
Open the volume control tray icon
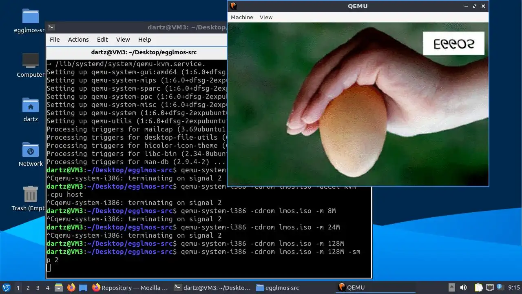click(463, 288)
